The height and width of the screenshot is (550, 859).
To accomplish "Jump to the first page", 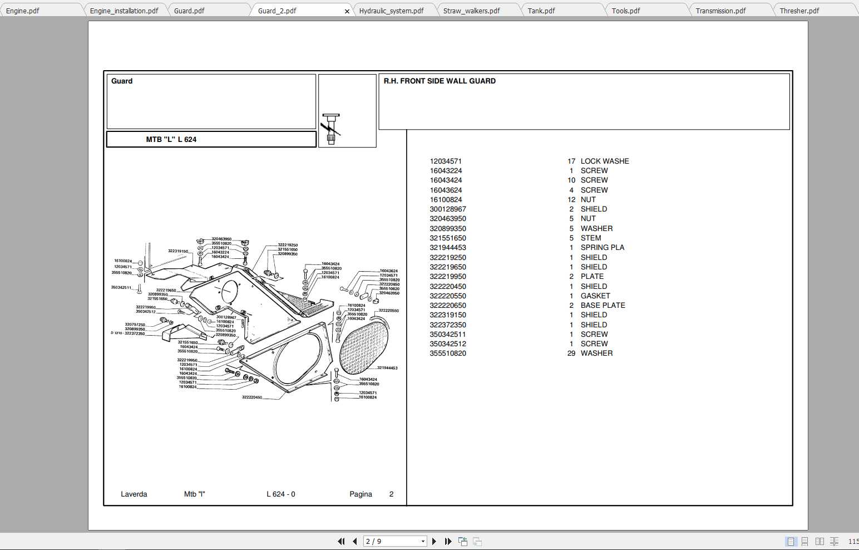I will point(341,541).
